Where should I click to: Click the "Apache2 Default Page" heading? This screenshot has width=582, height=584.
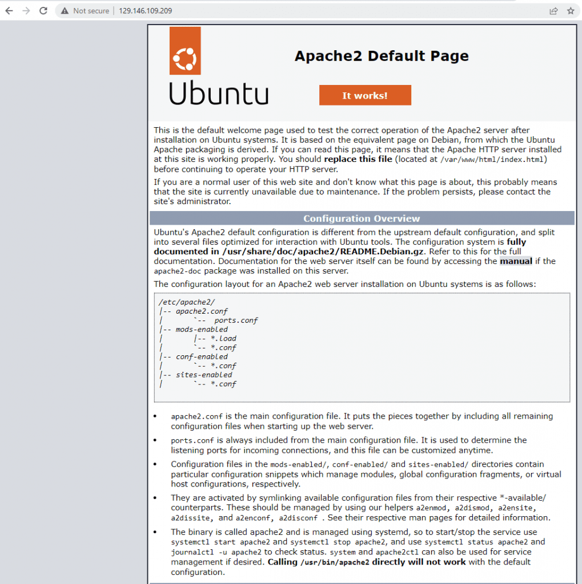(382, 56)
